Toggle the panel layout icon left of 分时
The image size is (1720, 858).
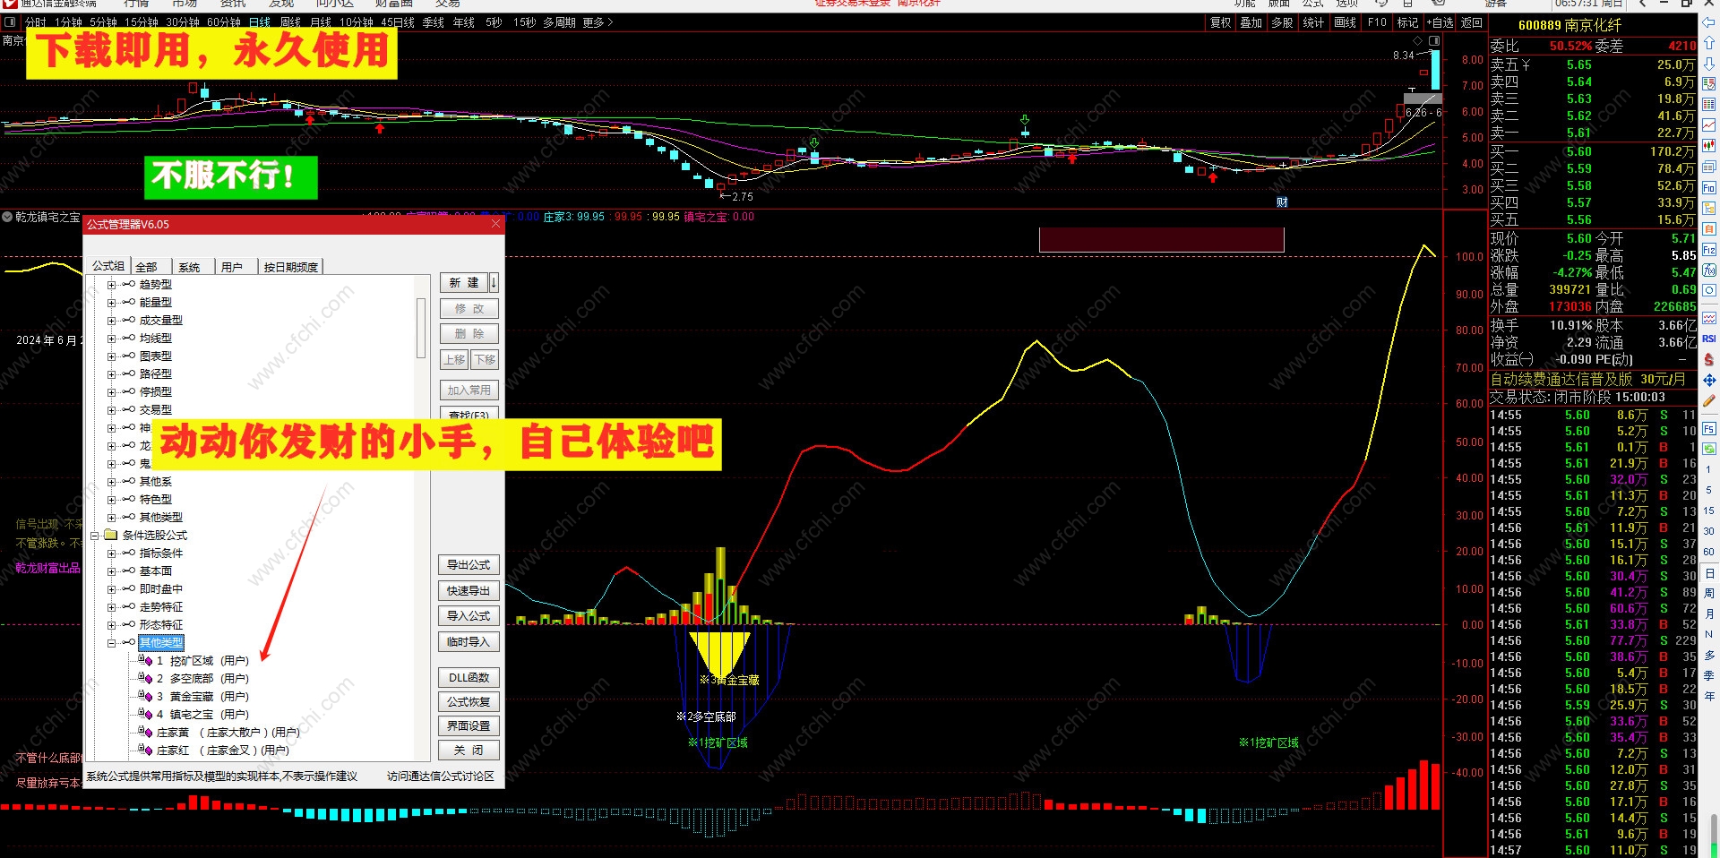pos(11,22)
